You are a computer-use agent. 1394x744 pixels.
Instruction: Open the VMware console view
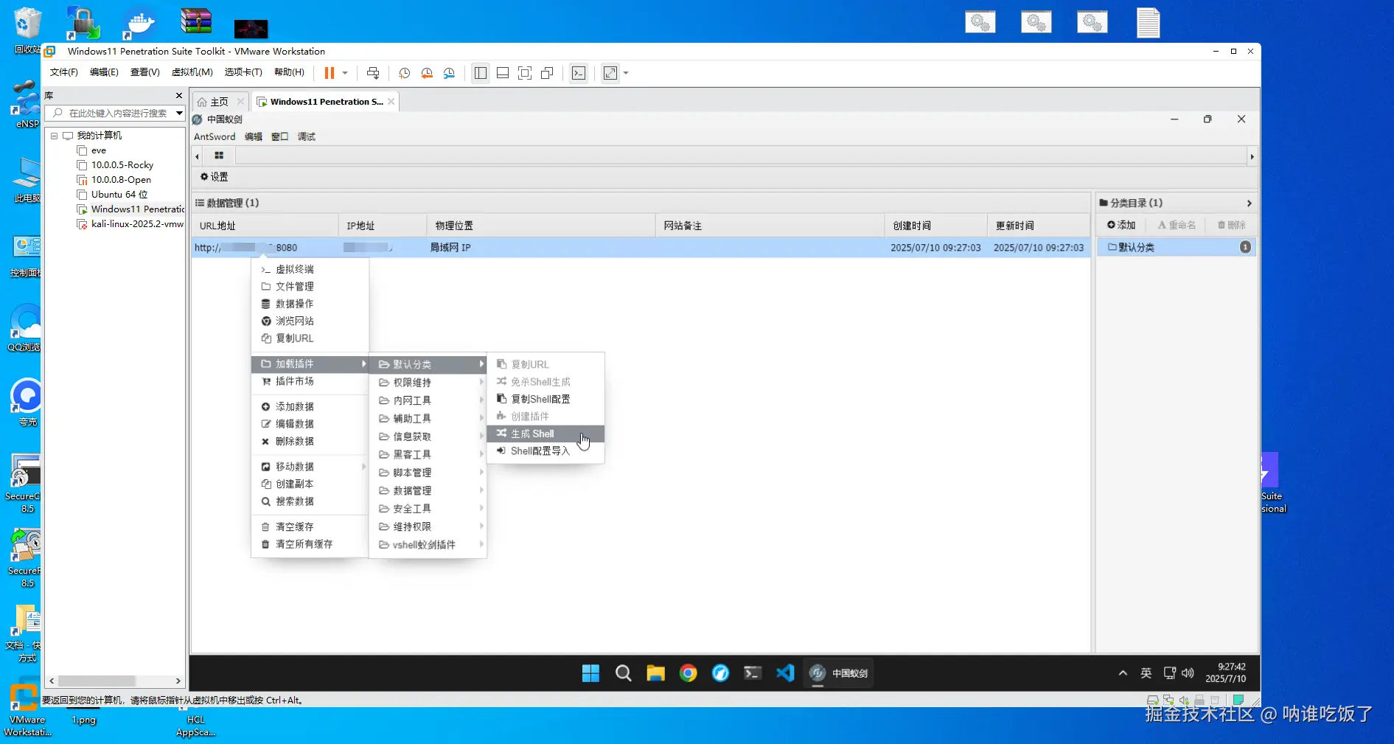pyautogui.click(x=579, y=73)
